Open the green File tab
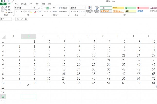 coord(3,4)
